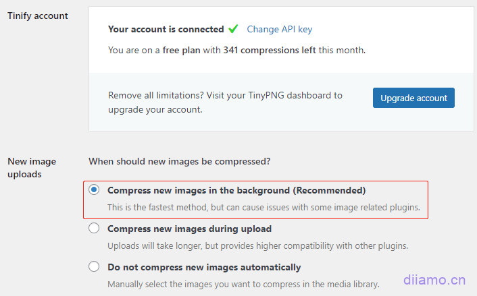Click the green connected checkmark icon
This screenshot has height=296, width=477.
(x=233, y=29)
